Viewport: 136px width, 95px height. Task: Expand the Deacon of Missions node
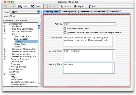click(5, 54)
